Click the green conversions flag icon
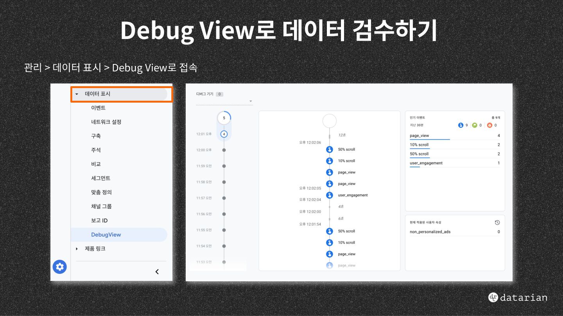Screen dimensions: 563x316 (475, 125)
